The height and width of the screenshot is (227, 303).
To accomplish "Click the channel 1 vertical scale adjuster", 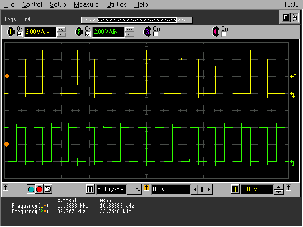I will (x=62, y=32).
